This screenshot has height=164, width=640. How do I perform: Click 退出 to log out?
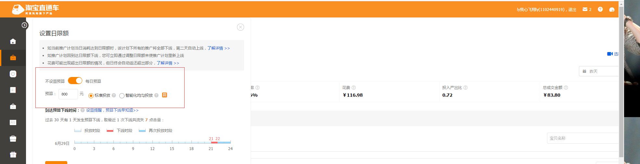point(572,10)
